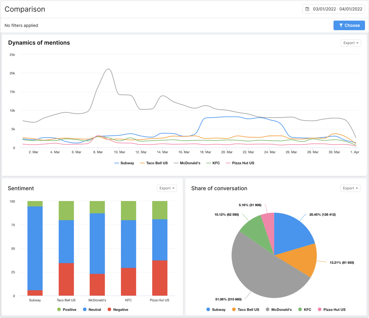Click KFC green dot in pie legend
This screenshot has height=318, width=369.
click(300, 310)
